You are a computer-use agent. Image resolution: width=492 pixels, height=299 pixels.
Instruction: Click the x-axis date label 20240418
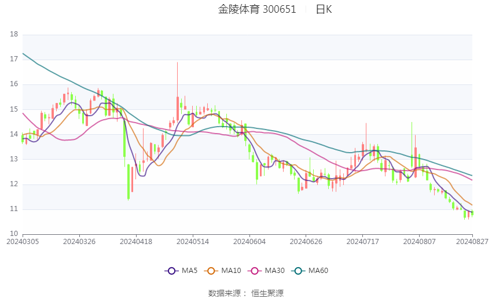coord(136,242)
